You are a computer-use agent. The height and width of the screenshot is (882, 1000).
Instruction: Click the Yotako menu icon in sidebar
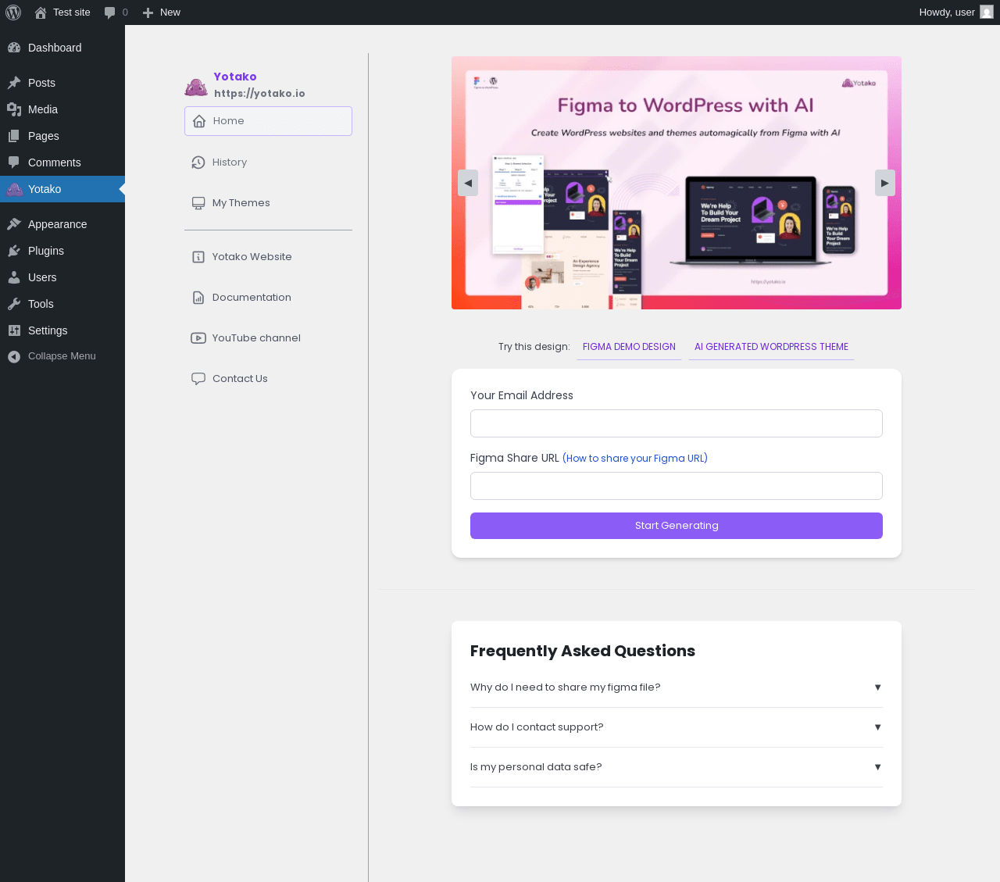(14, 189)
